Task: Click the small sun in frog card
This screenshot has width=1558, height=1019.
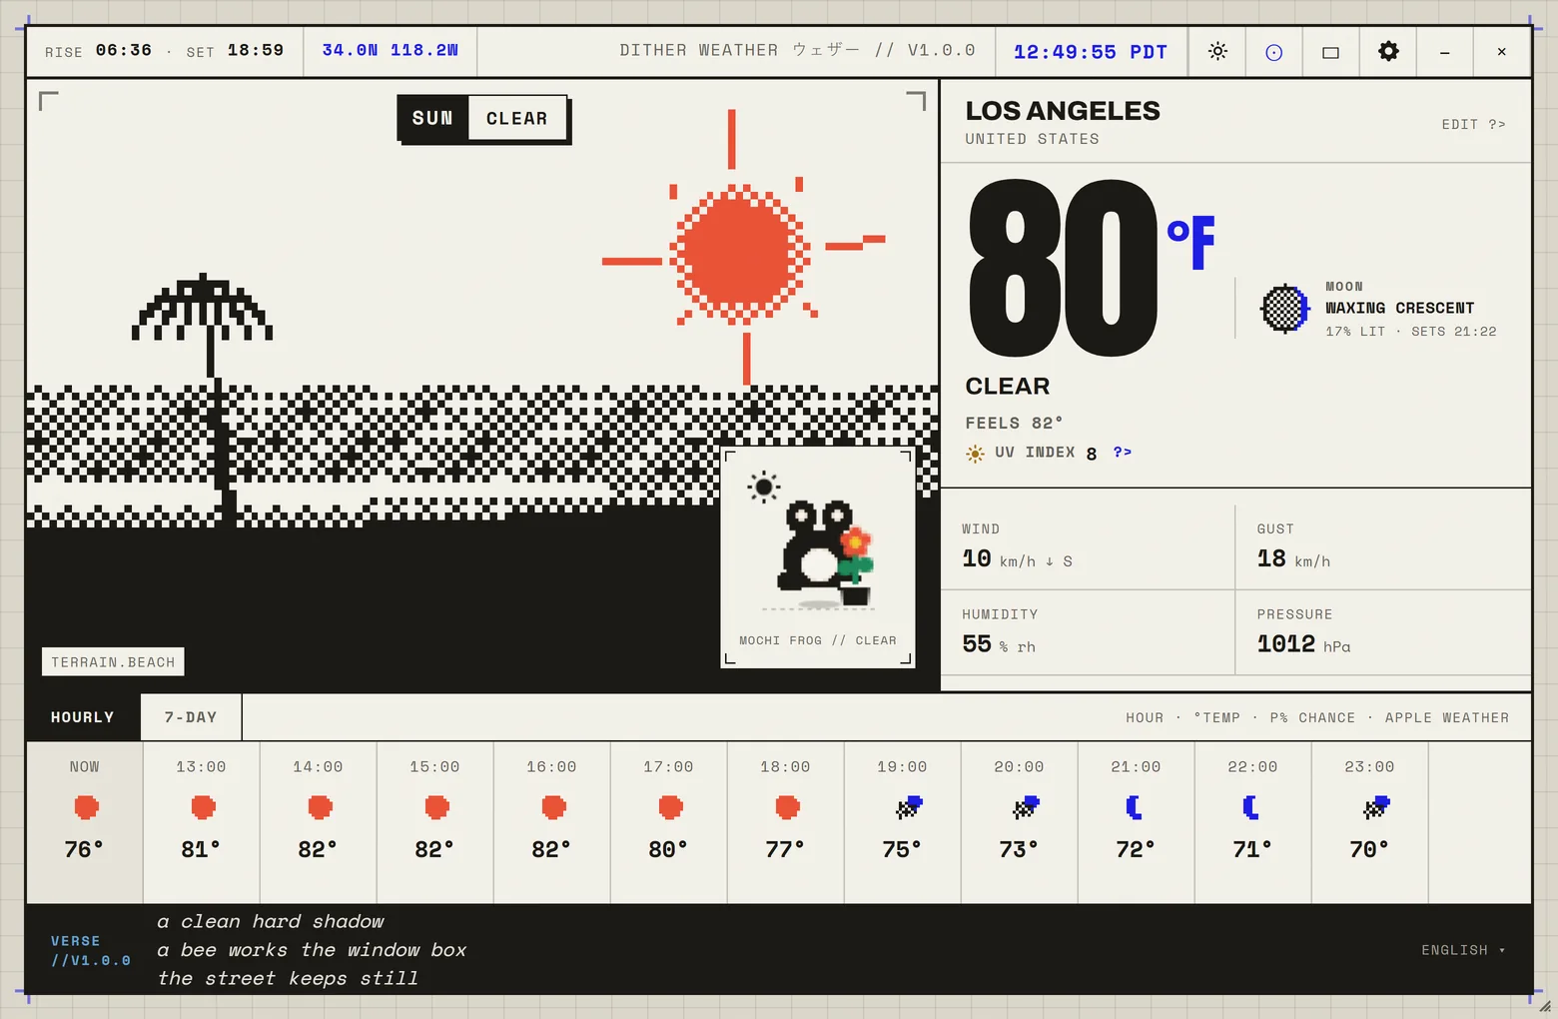Action: (x=764, y=487)
